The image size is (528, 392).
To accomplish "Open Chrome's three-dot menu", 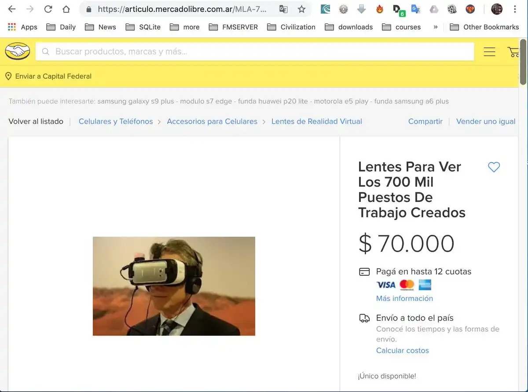I will click(515, 9).
